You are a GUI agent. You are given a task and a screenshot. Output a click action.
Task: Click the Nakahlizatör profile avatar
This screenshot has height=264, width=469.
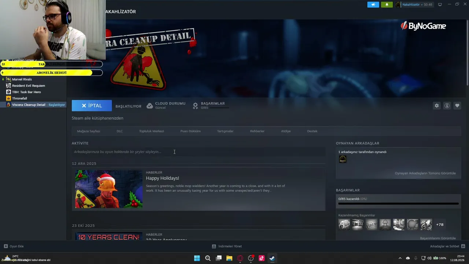coord(398,4)
